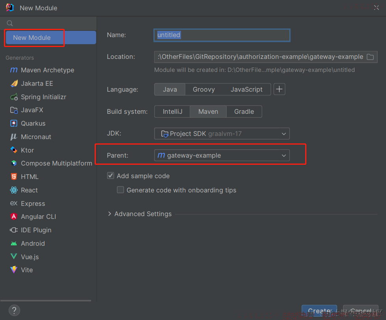Open the JDK Project SDK dropdown
The width and height of the screenshot is (386, 320).
222,134
